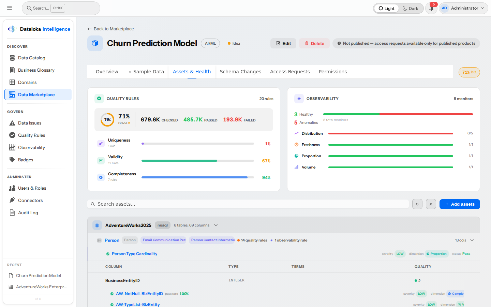Switch to Light theme
This screenshot has width=491, height=307.
[386, 9]
